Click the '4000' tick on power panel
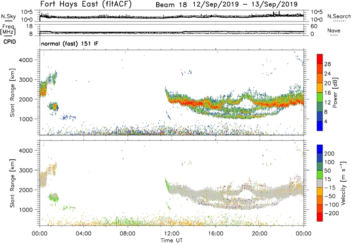 (26, 60)
